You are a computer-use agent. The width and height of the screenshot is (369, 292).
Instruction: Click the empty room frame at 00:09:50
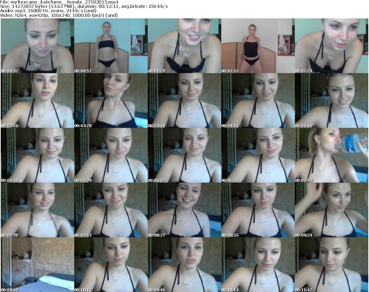pos(37,265)
